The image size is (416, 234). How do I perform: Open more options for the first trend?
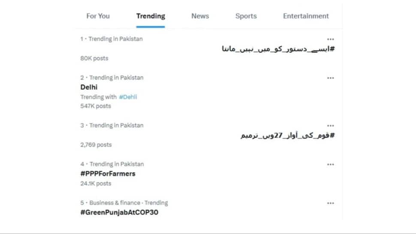(x=330, y=39)
